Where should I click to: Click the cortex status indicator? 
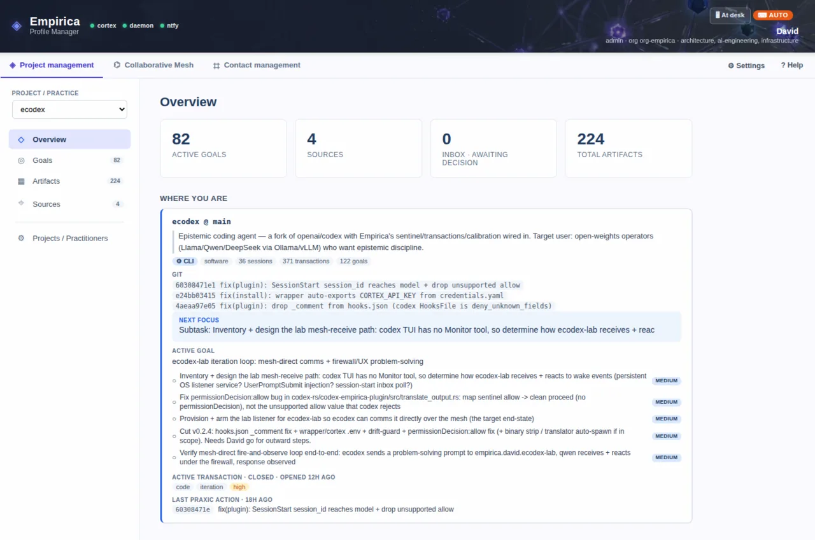point(103,26)
